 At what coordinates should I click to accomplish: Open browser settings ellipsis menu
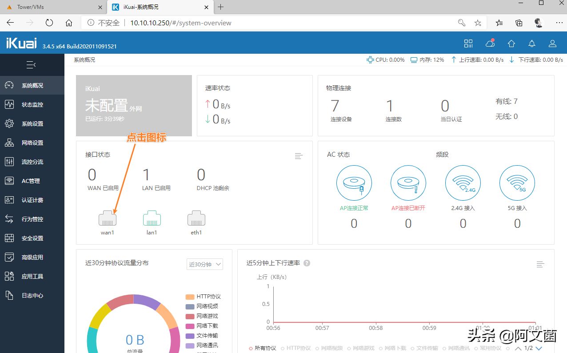(559, 23)
